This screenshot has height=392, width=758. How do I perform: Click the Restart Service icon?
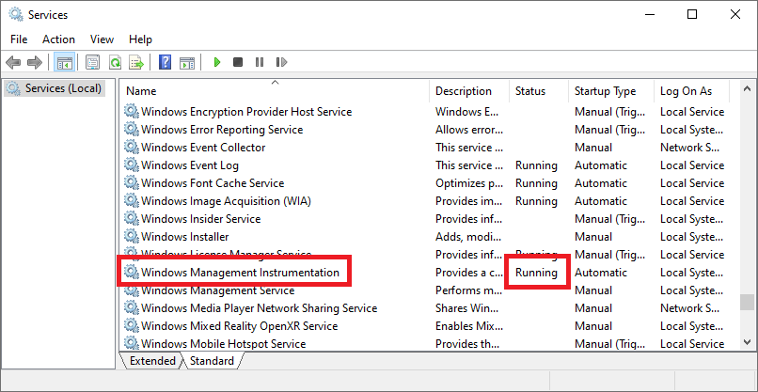point(281,62)
